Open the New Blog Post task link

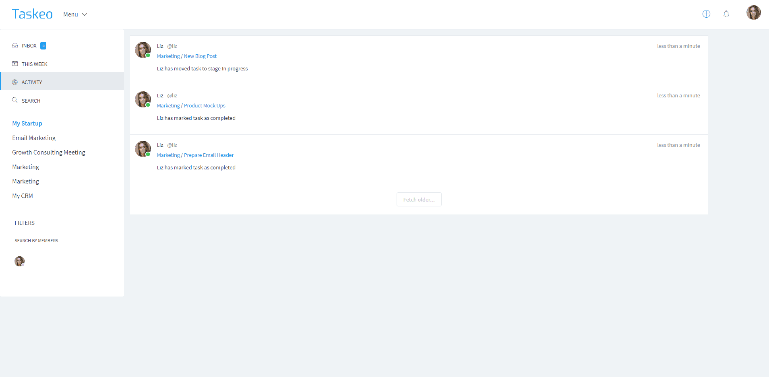[200, 56]
